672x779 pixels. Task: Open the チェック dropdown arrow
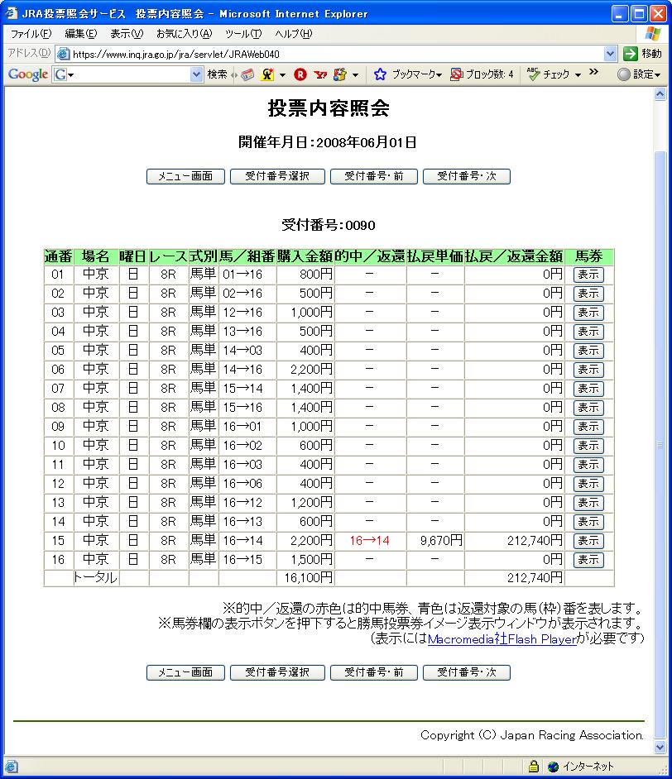[x=578, y=75]
